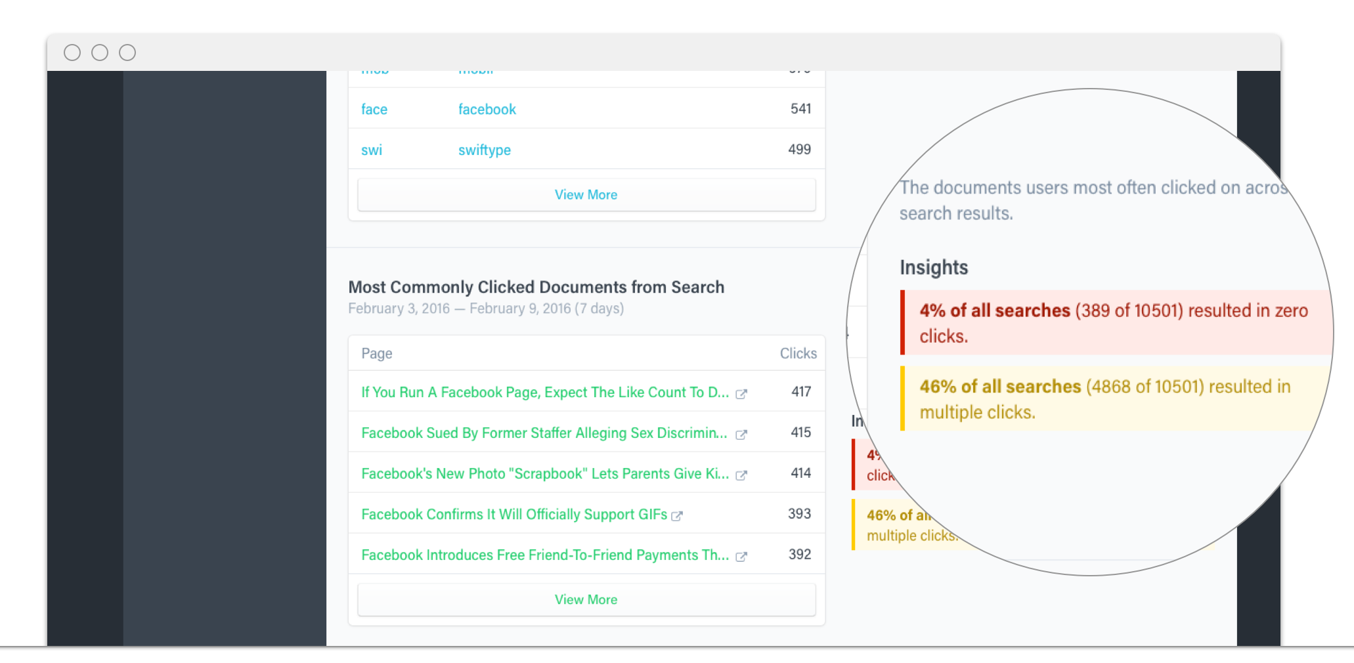Select magnified yellow multiple clicks insight
The height and width of the screenshot is (663, 1354).
coord(1104,399)
